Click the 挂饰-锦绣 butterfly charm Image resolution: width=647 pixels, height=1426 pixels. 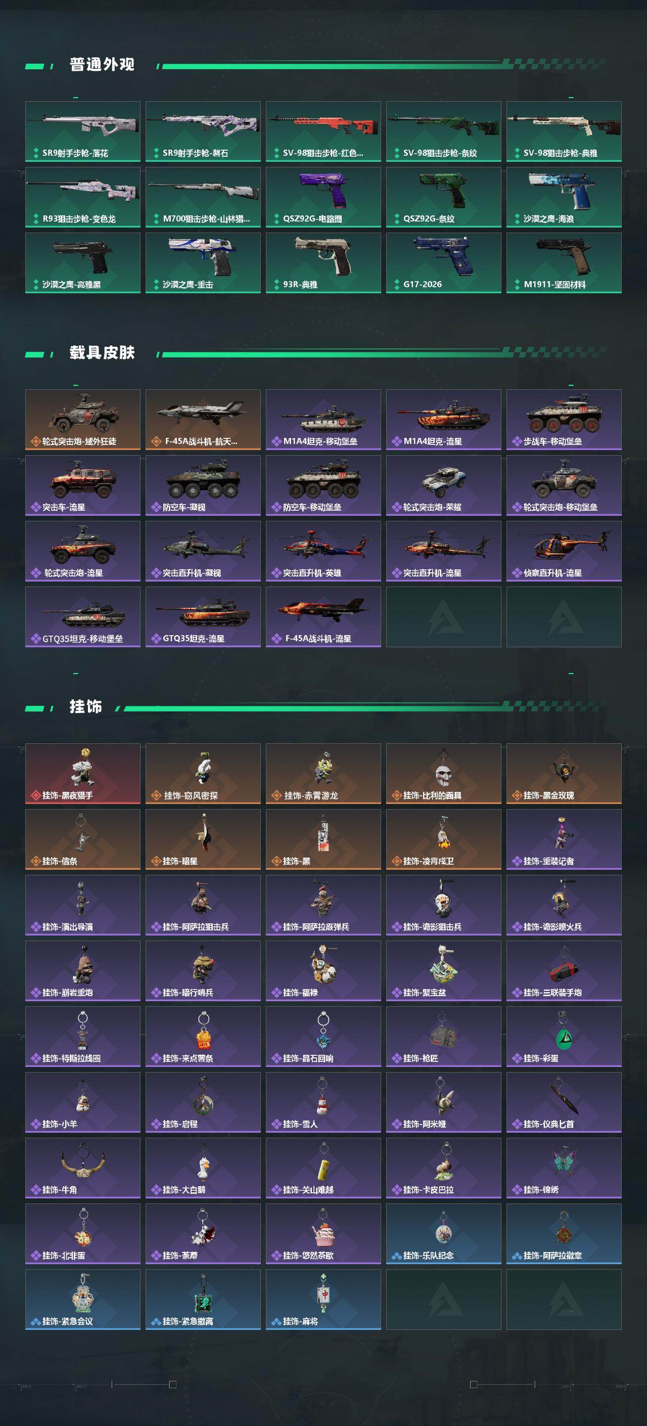(564, 1168)
